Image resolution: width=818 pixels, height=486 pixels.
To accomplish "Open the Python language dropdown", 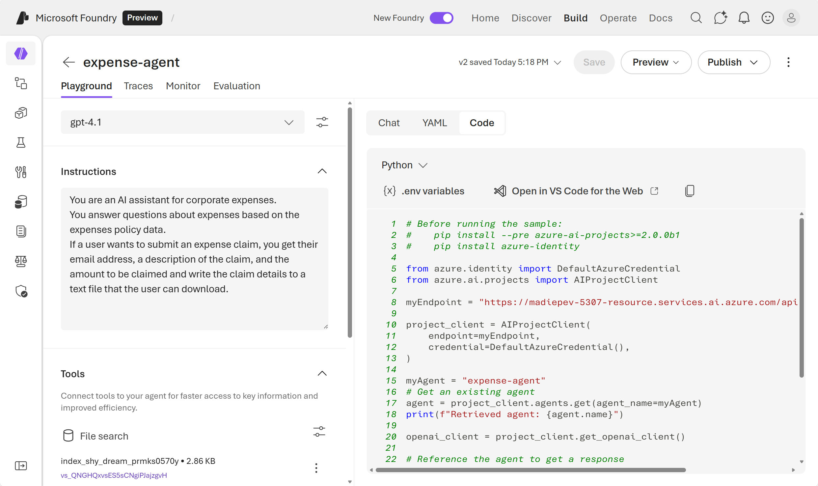I will [x=404, y=165].
